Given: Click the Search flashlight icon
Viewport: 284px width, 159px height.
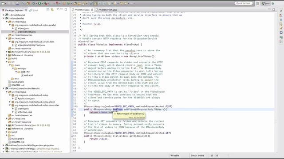Looking at the screenshot, I should [84, 3].
